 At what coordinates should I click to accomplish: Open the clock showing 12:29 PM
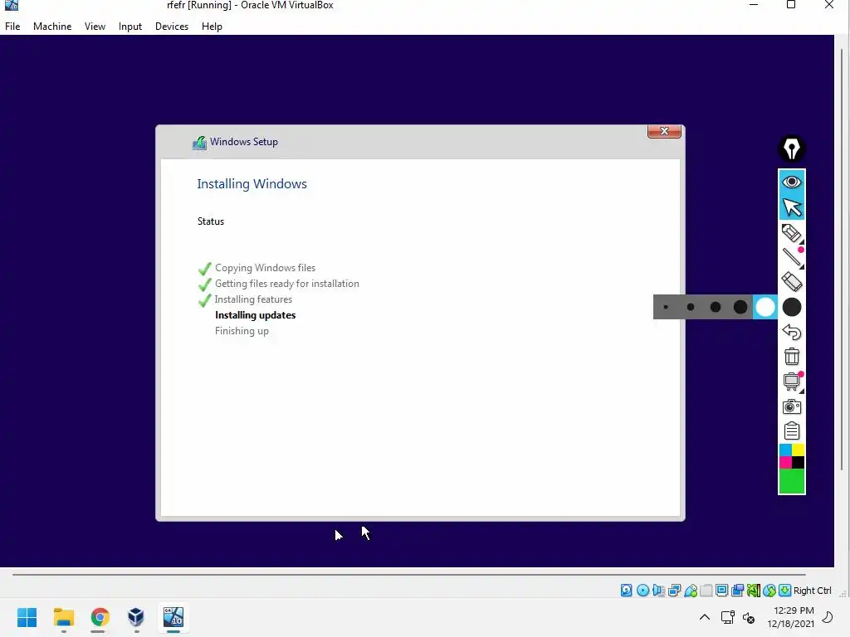pos(791,617)
